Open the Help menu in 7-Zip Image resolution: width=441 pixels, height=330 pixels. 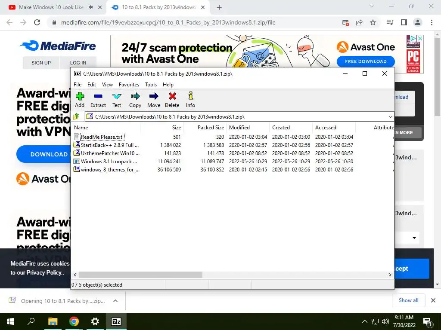pos(168,85)
